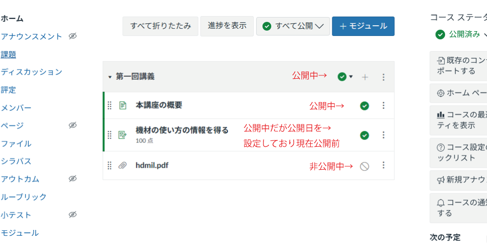The image size is (487, 246).
Task: Click the 進捗を表示 button
Action: coord(227,26)
